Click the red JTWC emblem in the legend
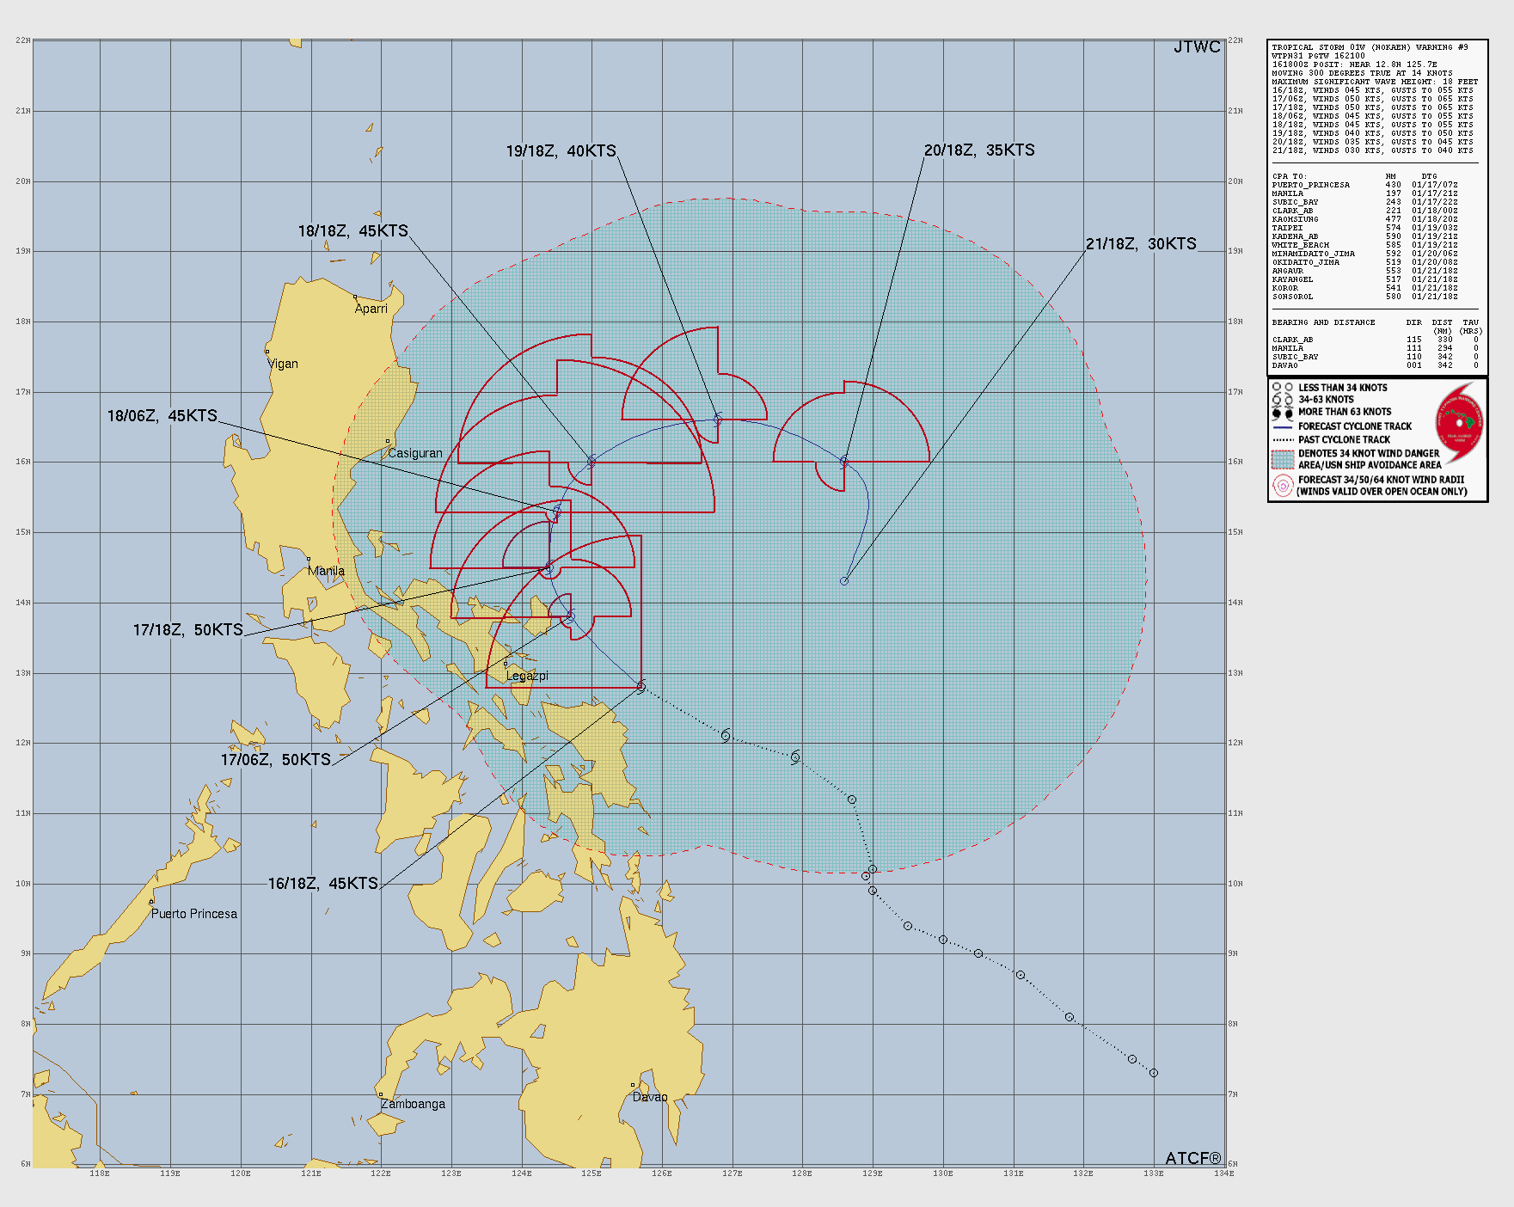The image size is (1514, 1207). coord(1459,423)
